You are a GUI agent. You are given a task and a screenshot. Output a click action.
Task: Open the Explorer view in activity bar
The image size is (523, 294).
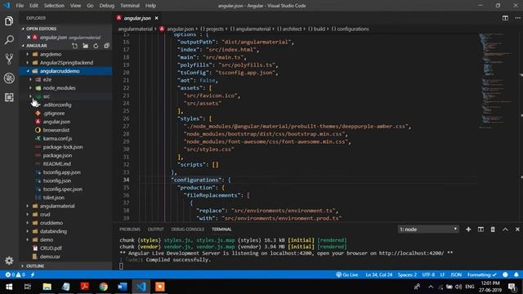point(9,21)
